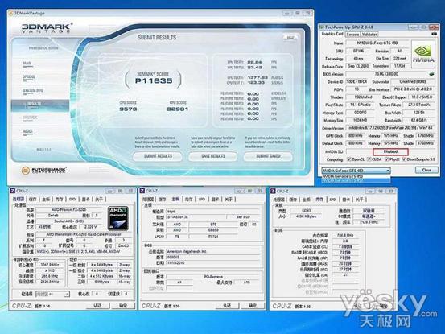Toggle the CUDA checkbox in GPU-Z
This screenshot has height=334, width=445.
369,159
